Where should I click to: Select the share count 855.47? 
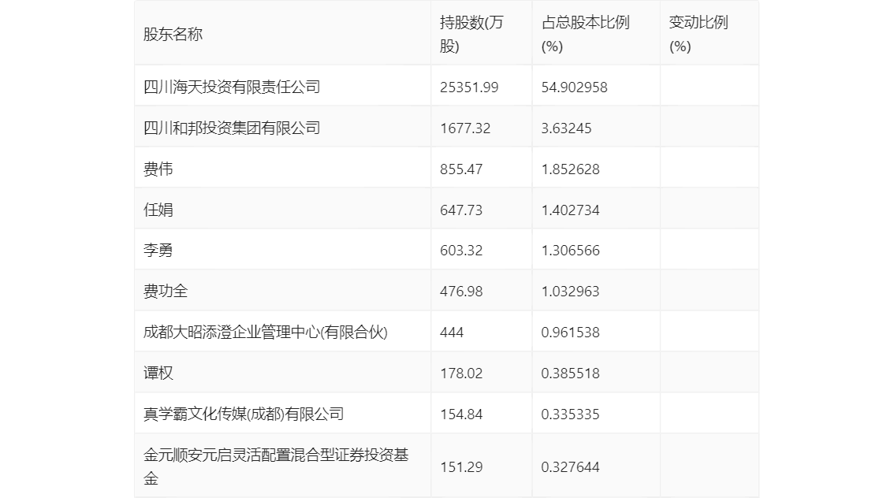click(461, 169)
